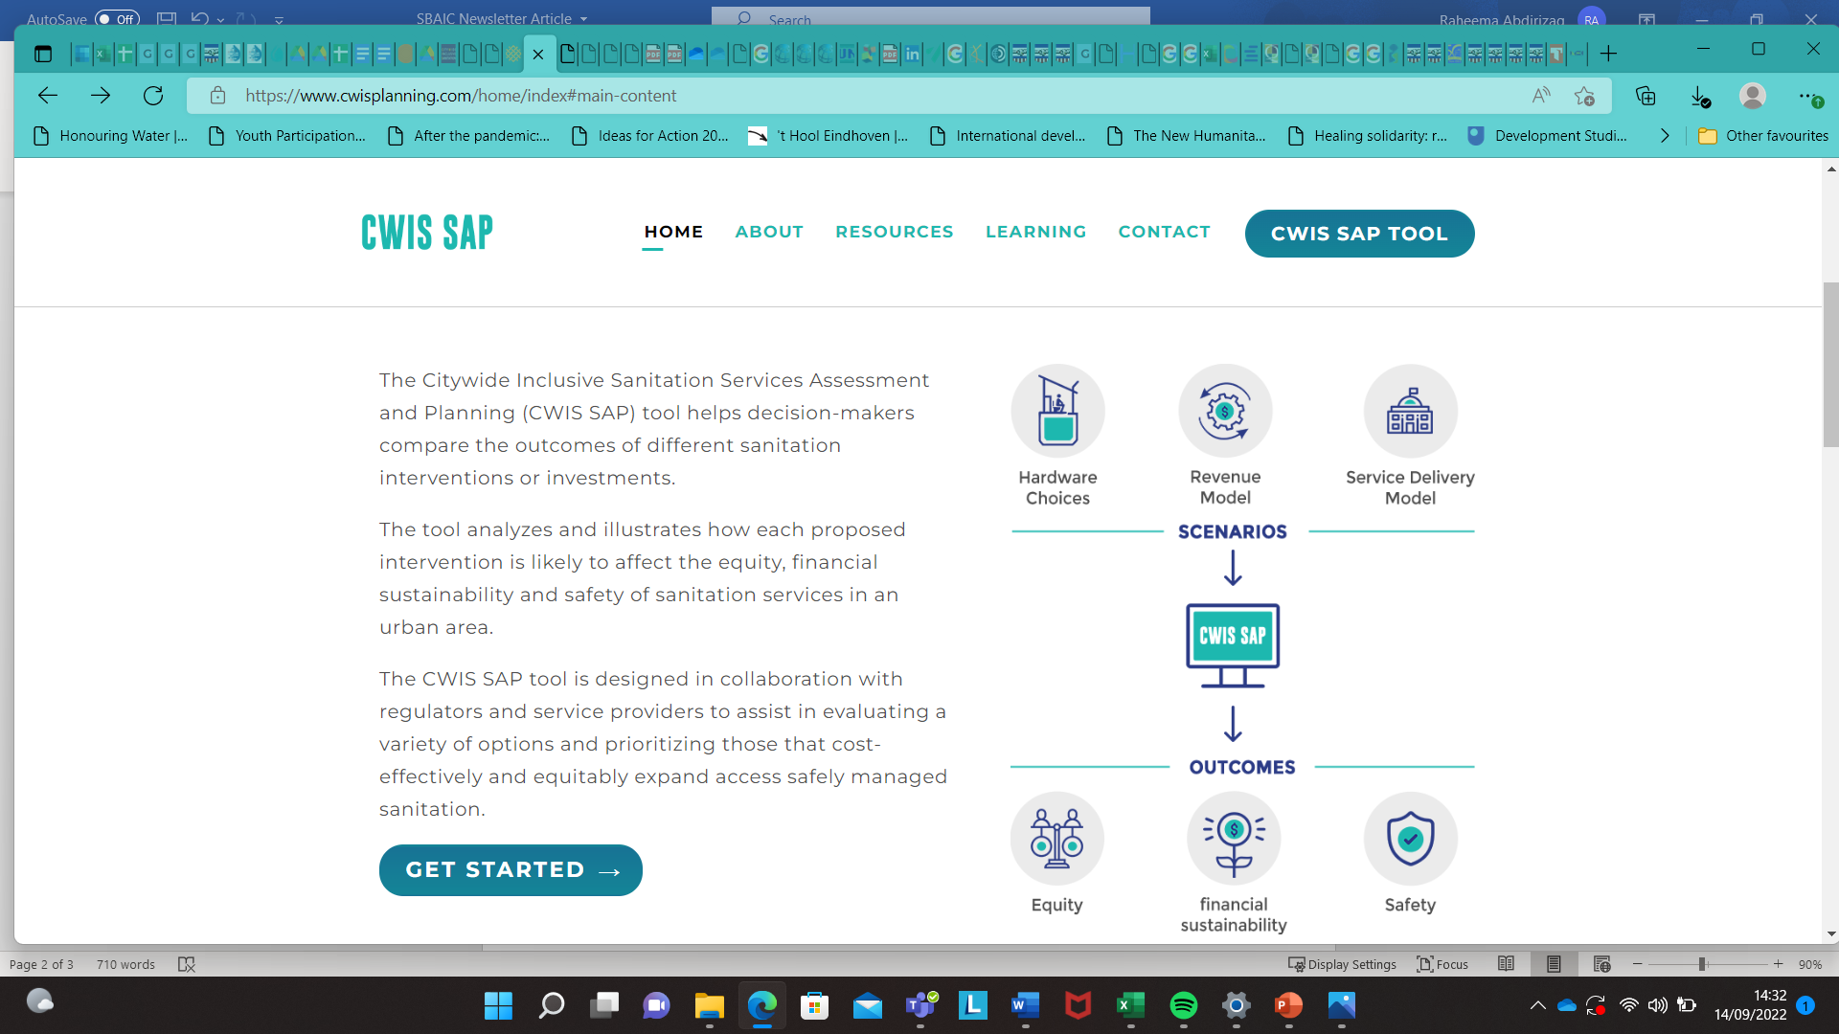This screenshot has height=1034, width=1839.
Task: Click the page scrollbar down arrow
Action: point(1831,933)
